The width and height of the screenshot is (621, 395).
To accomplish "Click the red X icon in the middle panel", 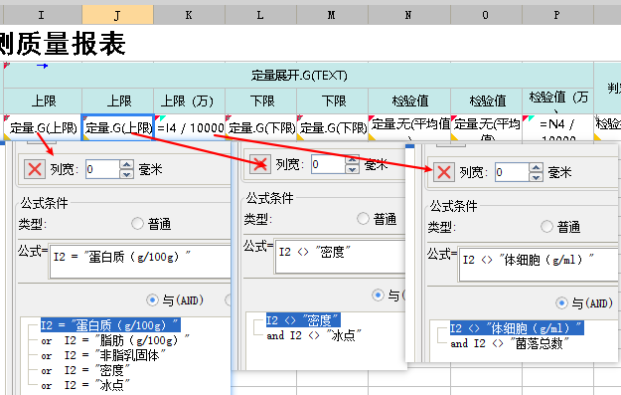I will coord(259,164).
